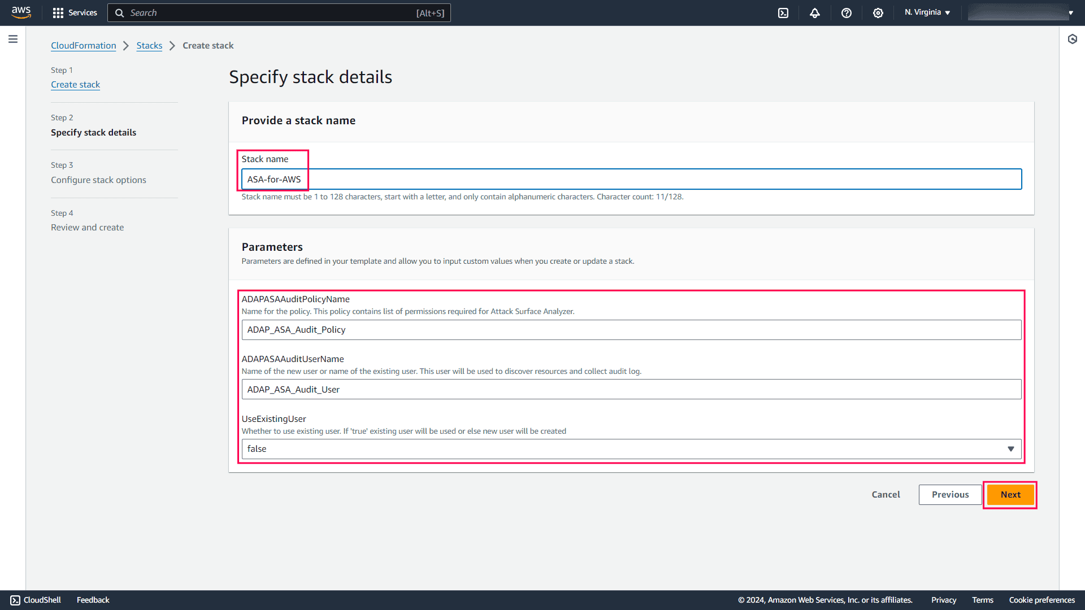The image size is (1085, 610).
Task: Expand the N. Virginia region selector
Action: click(x=926, y=12)
